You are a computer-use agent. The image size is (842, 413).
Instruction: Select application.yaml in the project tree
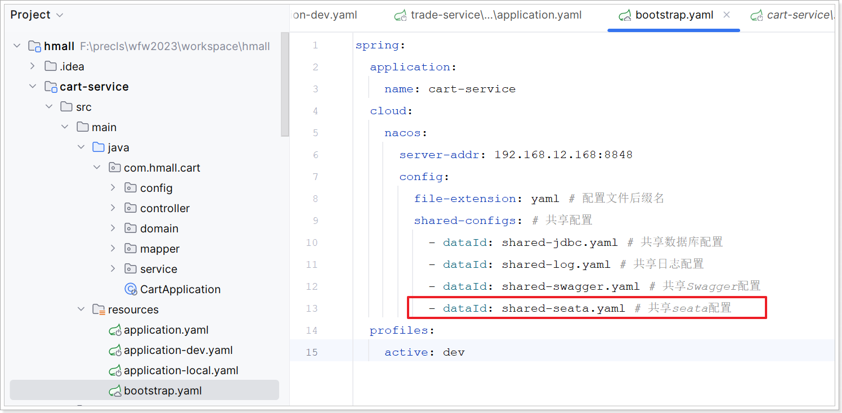(x=166, y=330)
